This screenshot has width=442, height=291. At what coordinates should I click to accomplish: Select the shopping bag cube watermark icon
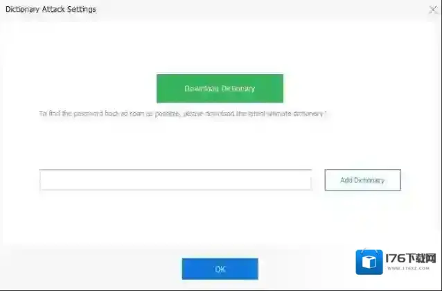point(369,262)
